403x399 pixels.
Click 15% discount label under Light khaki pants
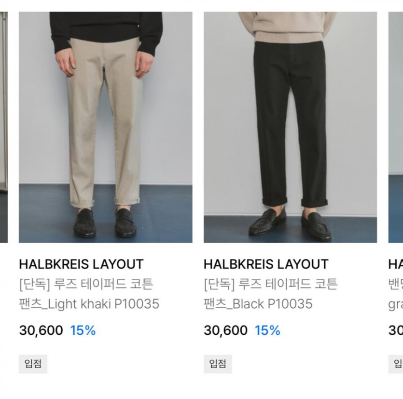coord(83,330)
